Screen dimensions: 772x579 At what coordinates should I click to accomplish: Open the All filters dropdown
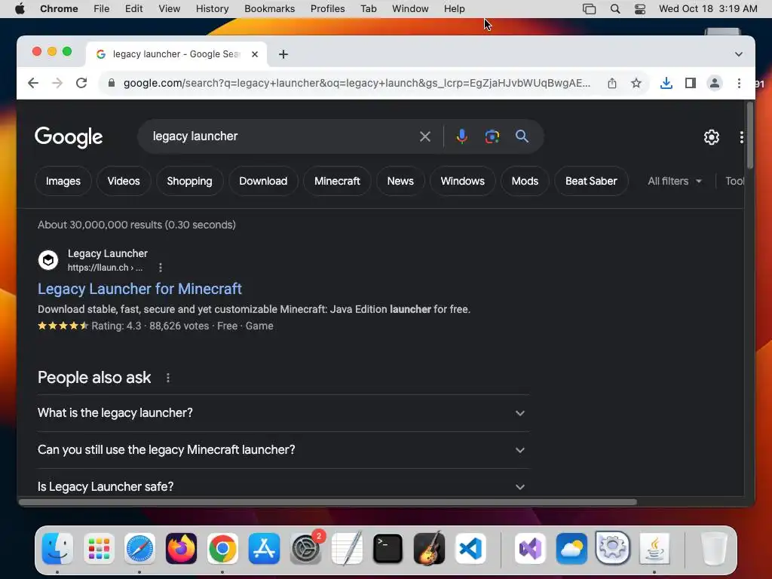pyautogui.click(x=675, y=181)
